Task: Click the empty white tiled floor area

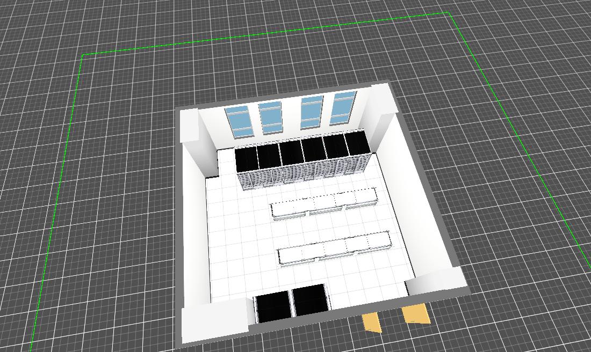Action: tap(242, 241)
